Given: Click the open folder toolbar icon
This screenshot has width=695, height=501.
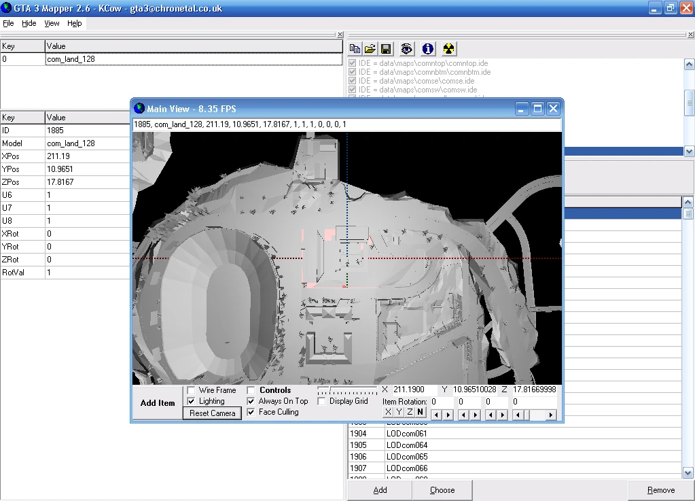Looking at the screenshot, I should tap(370, 49).
